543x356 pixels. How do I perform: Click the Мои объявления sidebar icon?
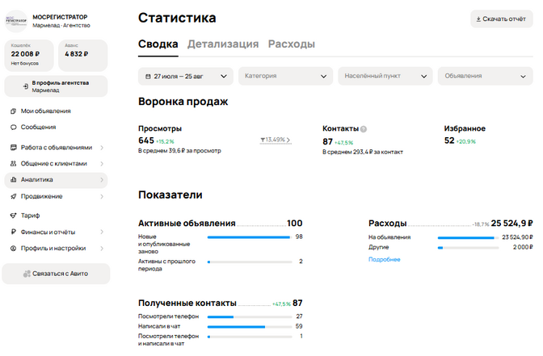point(13,111)
